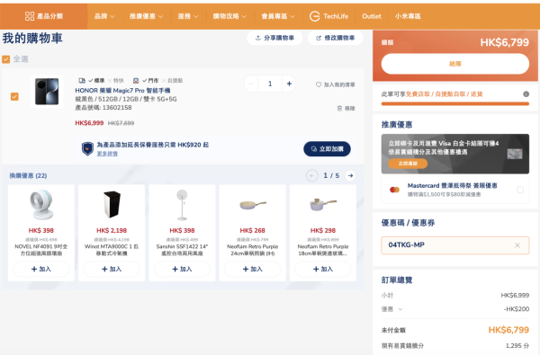Click the edit cart pencil icon

[x=319, y=38]
